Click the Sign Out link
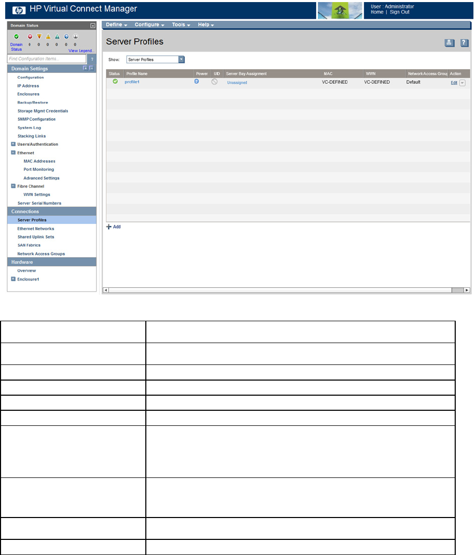 (x=399, y=12)
